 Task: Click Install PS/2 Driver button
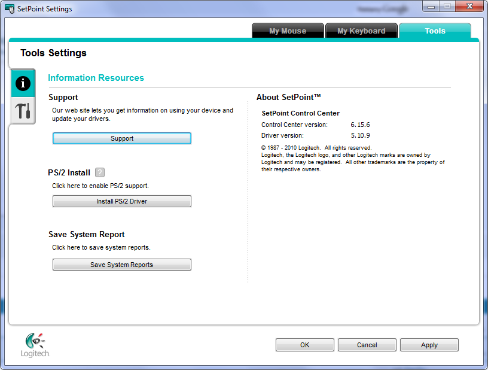(x=122, y=201)
